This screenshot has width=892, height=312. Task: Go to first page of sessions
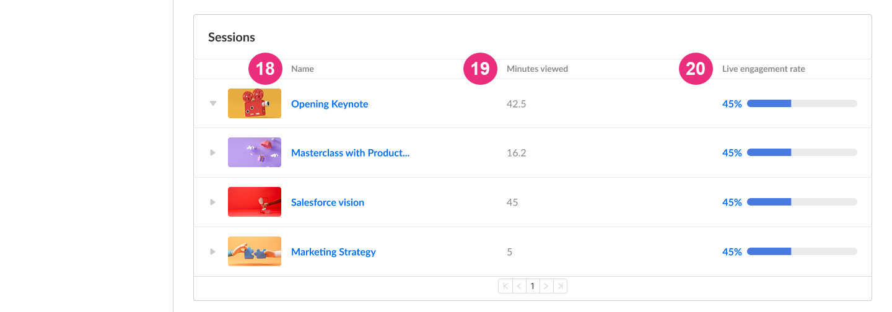505,286
